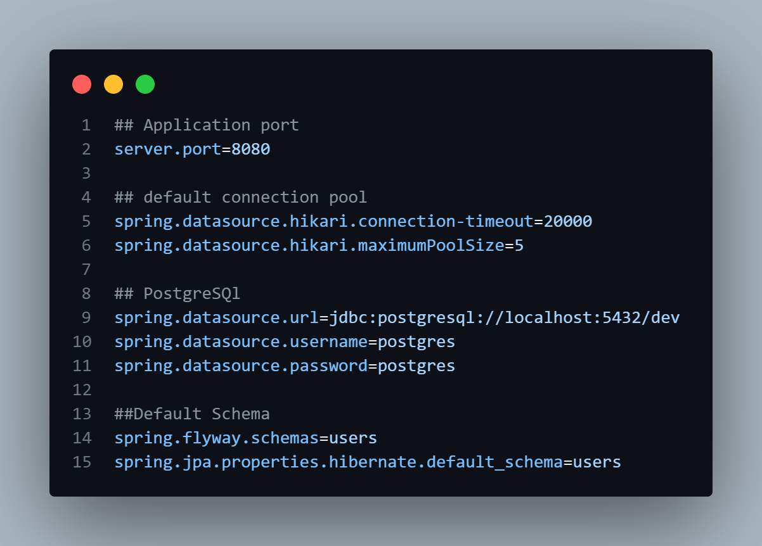Click line number 1 in gutter
Screen dimensions: 762x546
tap(86, 125)
